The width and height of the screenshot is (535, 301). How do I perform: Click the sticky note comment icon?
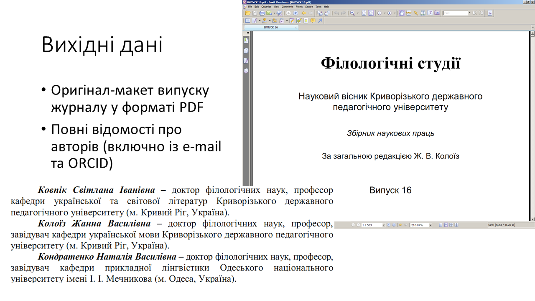[x=313, y=20]
